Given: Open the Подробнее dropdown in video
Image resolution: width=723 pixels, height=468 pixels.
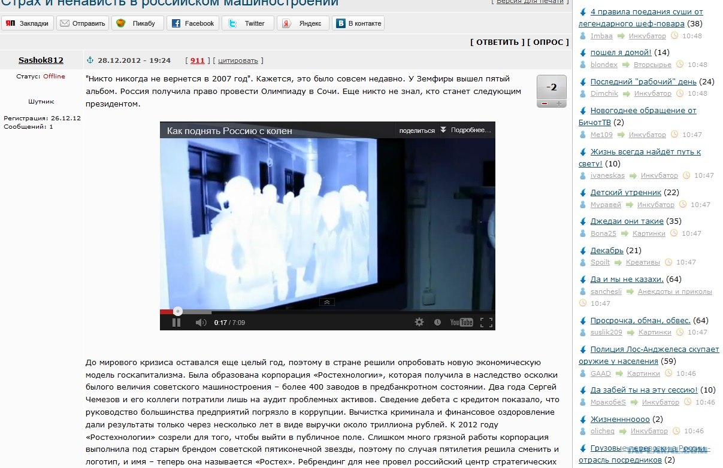Looking at the screenshot, I should [x=466, y=130].
